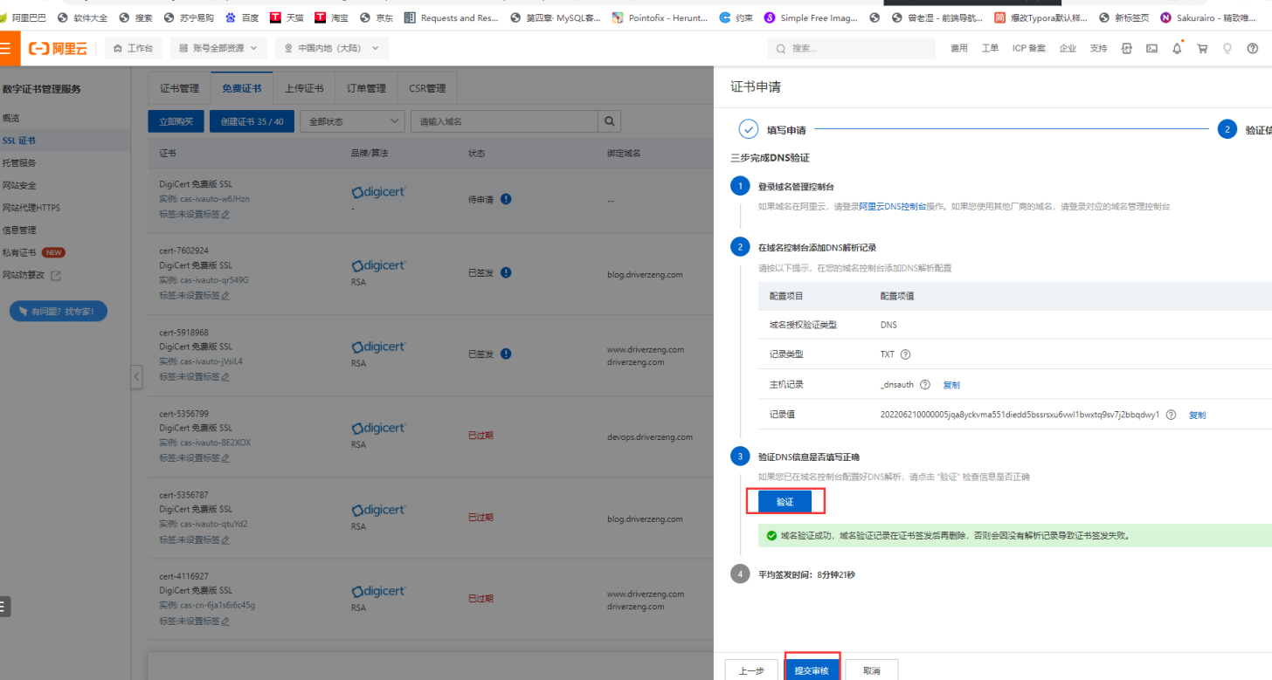Viewport: 1272px width, 680px height.
Task: Open 百度 bookmark
Action: pos(242,17)
